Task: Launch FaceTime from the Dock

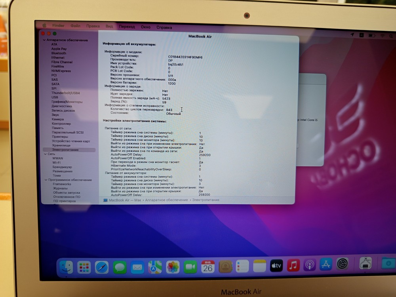Action: tap(190, 267)
